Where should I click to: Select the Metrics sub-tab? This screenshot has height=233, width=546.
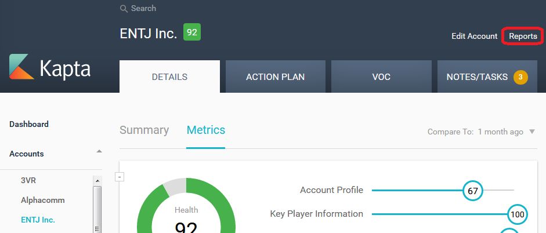point(206,130)
